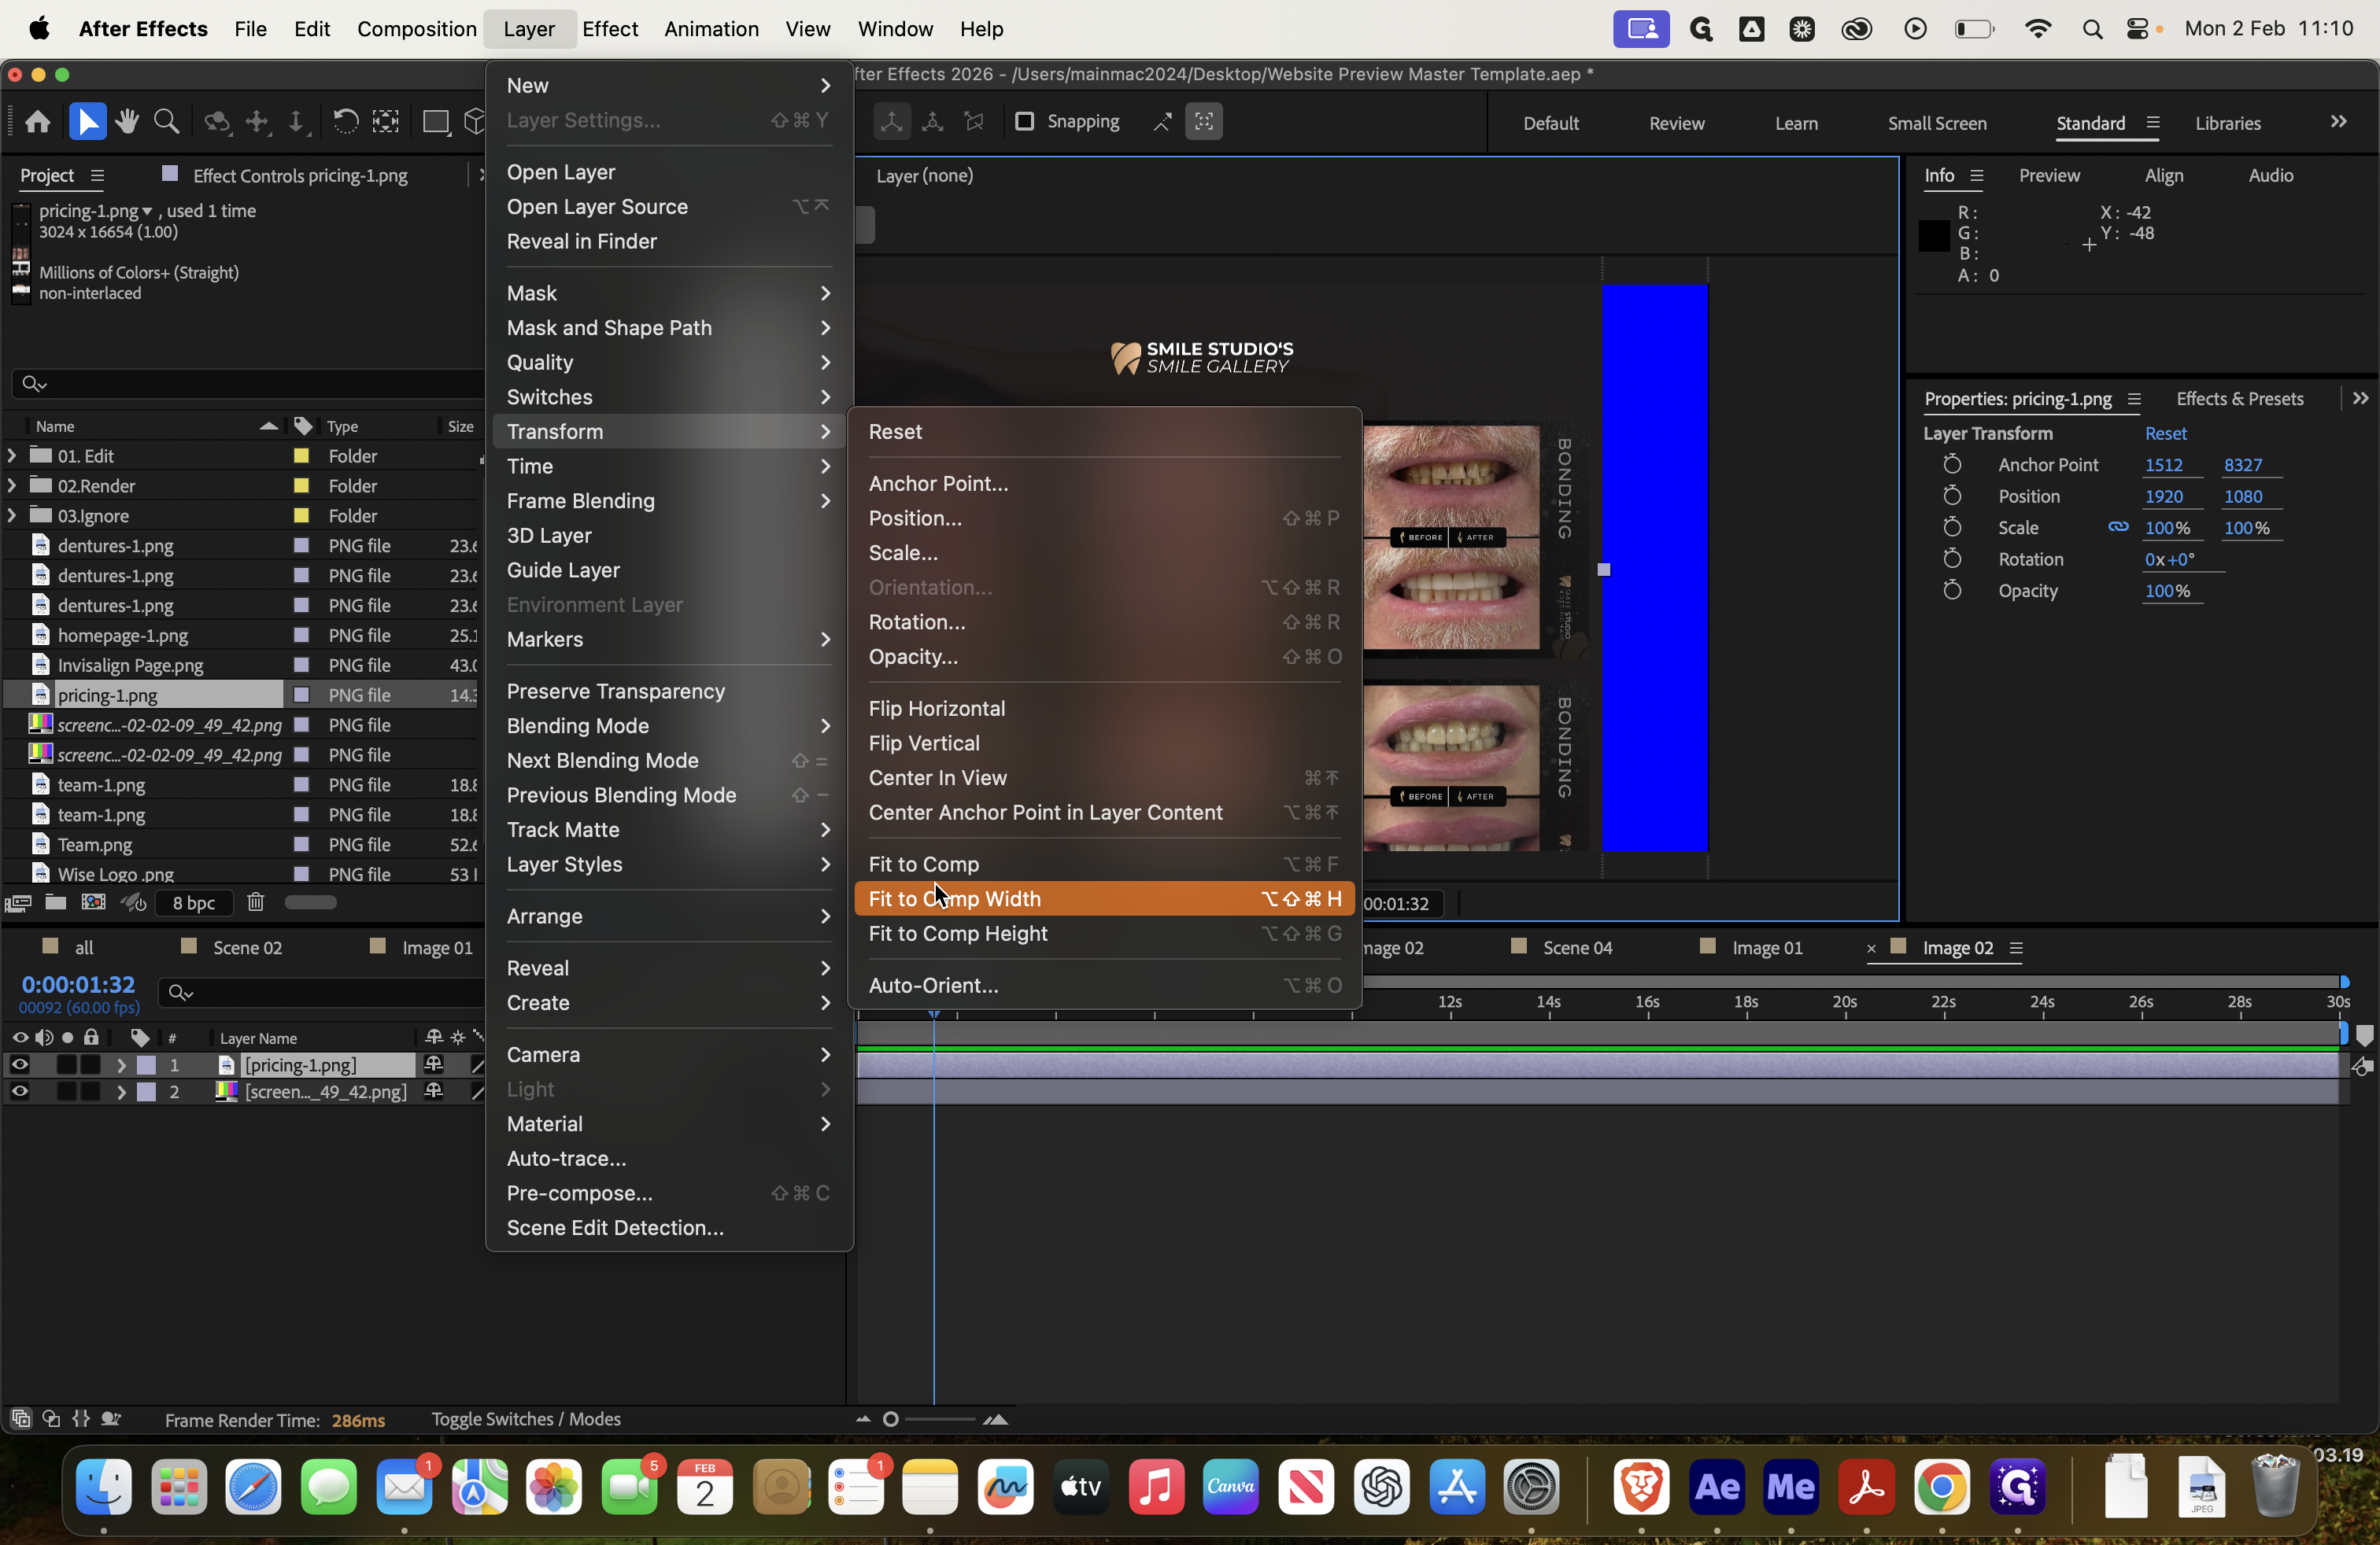Select the Hand tool in toolbar
Image resolution: width=2380 pixels, height=1545 pixels.
[127, 122]
